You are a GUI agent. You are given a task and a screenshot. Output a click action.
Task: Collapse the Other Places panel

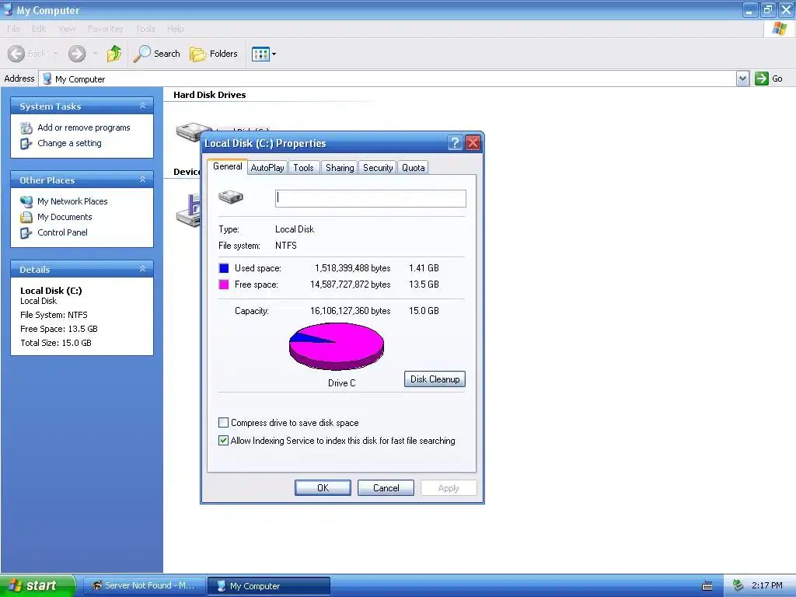pyautogui.click(x=143, y=180)
